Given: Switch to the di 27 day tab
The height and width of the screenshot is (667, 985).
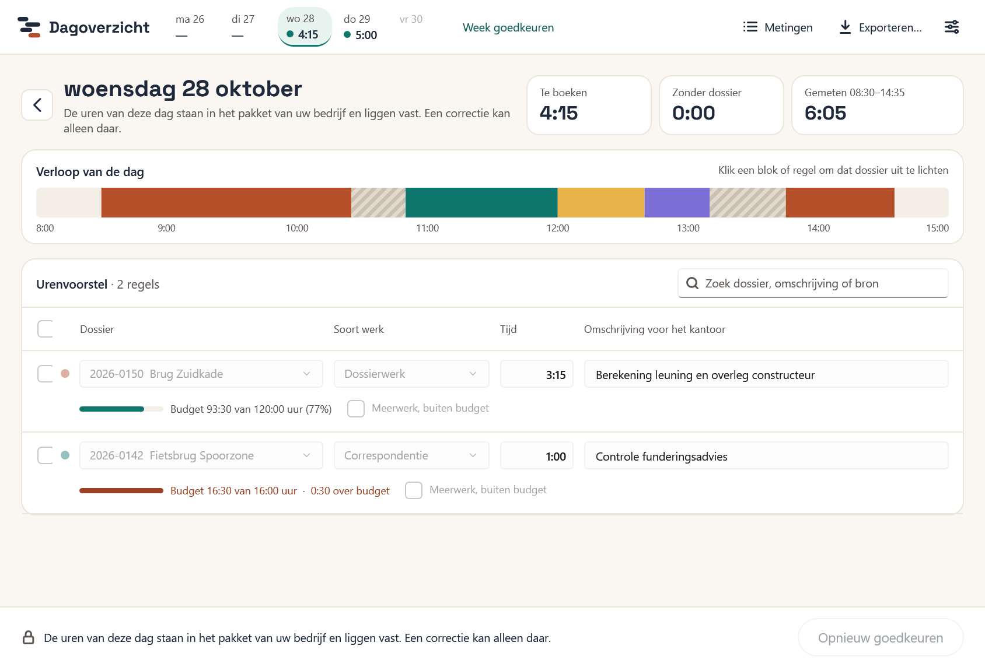Looking at the screenshot, I should pos(243,27).
